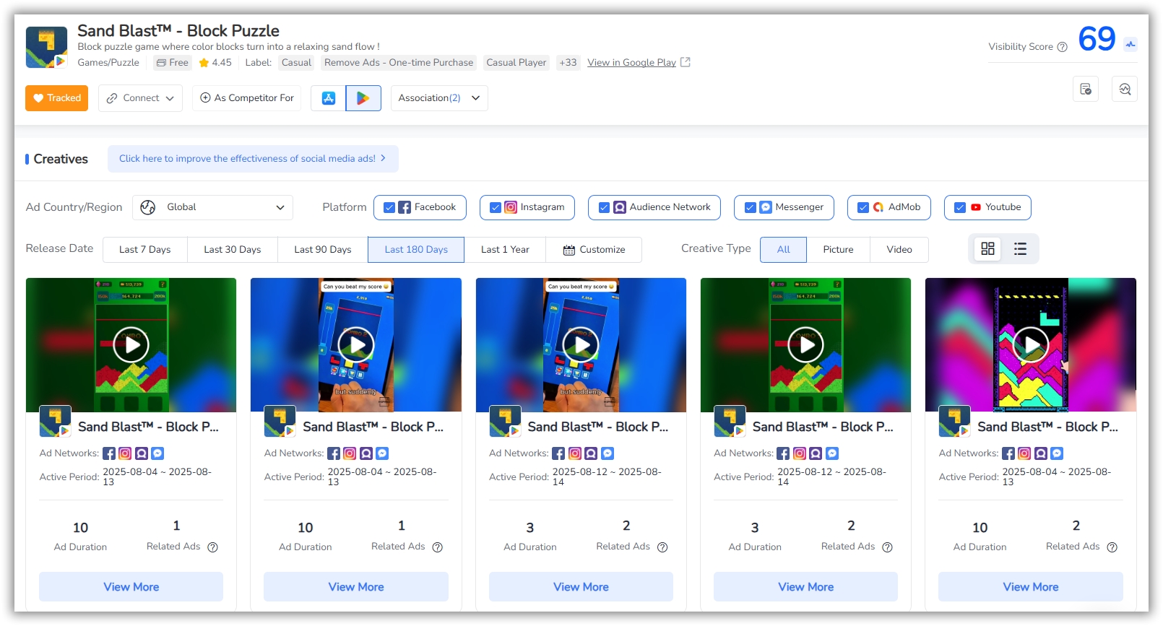Click View More on third creative card
1163x626 pixels.
click(581, 587)
